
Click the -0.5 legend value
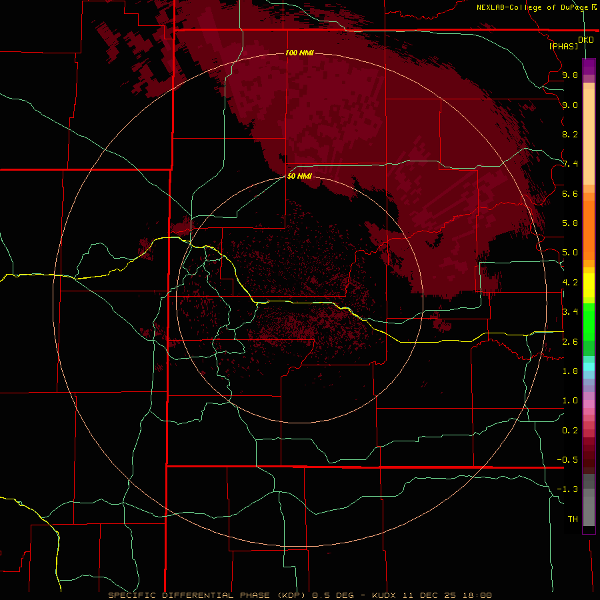(567, 460)
